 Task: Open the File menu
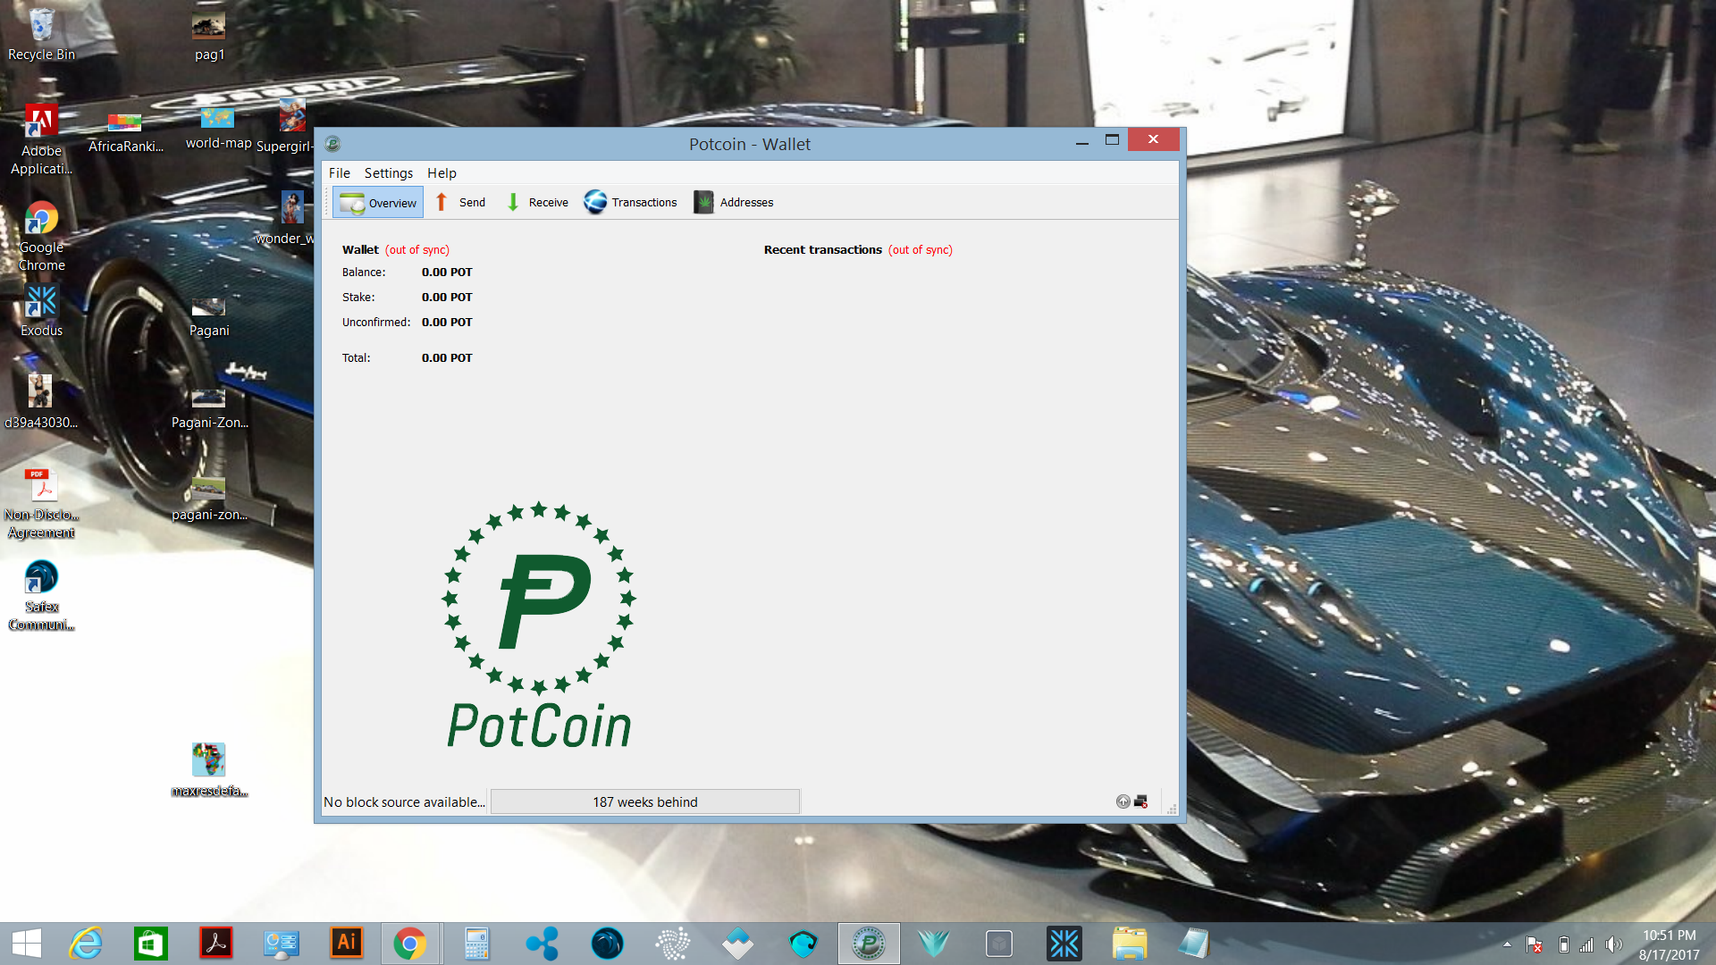point(340,172)
